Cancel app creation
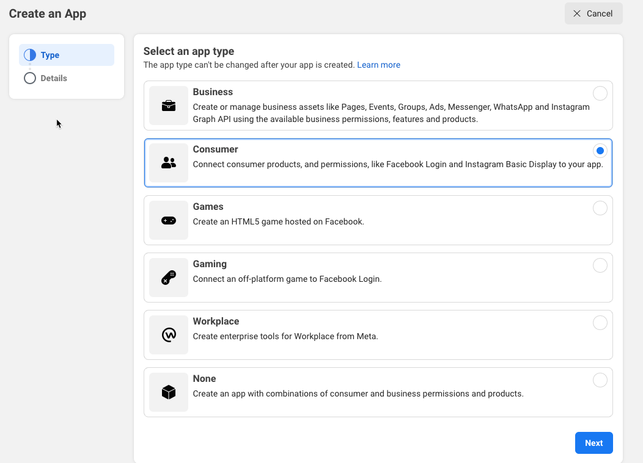This screenshot has height=463, width=643. 593,13
